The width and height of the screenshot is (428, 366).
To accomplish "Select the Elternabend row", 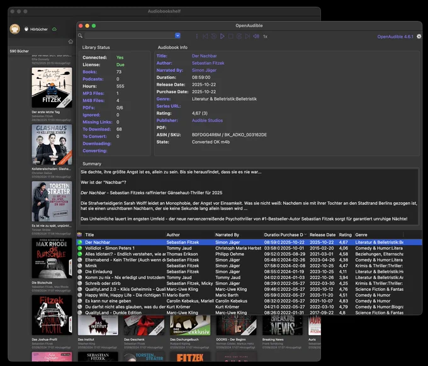I will pyautogui.click(x=249, y=260).
